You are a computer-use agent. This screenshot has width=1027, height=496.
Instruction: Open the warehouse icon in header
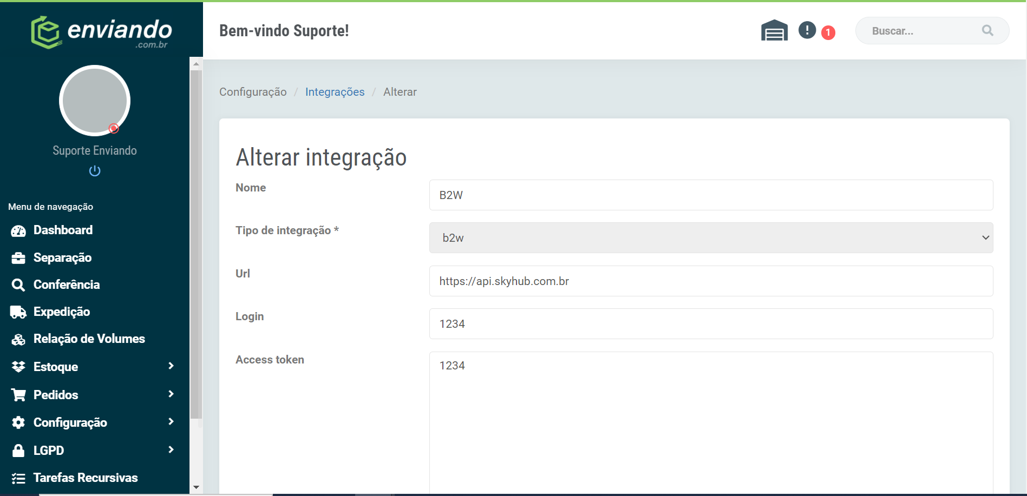coord(774,30)
